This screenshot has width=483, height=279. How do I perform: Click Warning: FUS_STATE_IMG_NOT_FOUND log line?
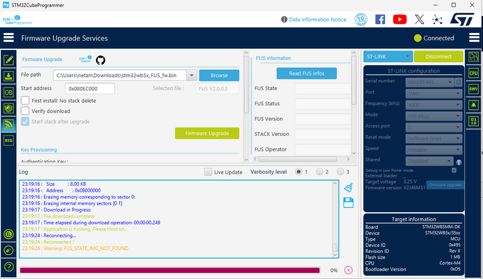75,248
